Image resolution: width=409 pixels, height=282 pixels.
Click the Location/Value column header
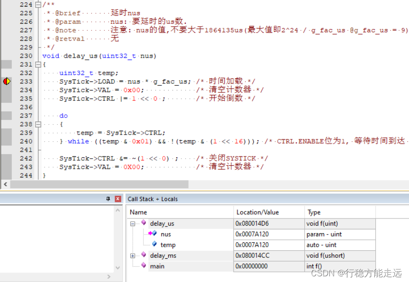click(269, 212)
